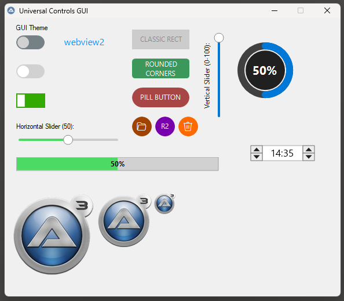
Task: Click the vertical slider top thumb
Action: point(219,38)
